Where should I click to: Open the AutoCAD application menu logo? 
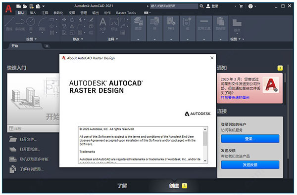[x=8, y=9]
